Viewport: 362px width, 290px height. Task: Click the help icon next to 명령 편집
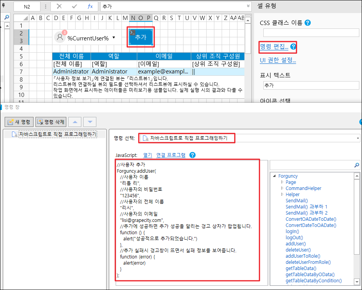coord(293,47)
